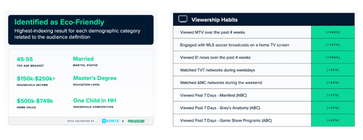This screenshot has width=363, height=140.
Task: Select the Viewed E! news row
Action: coord(242,57)
